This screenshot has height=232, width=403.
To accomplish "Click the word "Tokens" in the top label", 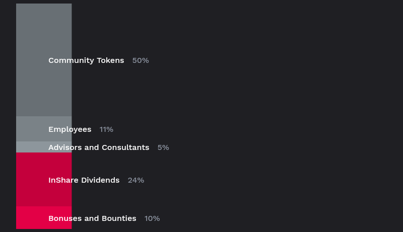I will [x=111, y=60].
